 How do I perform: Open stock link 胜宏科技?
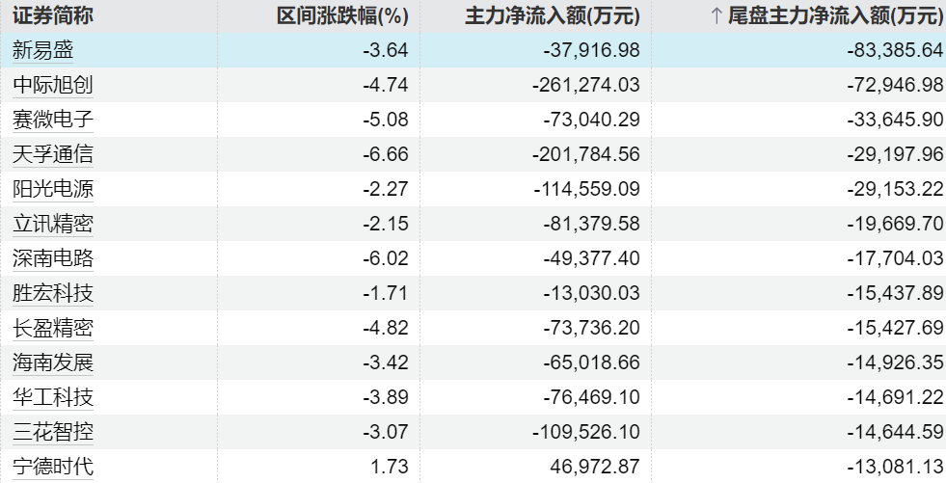tap(53, 293)
